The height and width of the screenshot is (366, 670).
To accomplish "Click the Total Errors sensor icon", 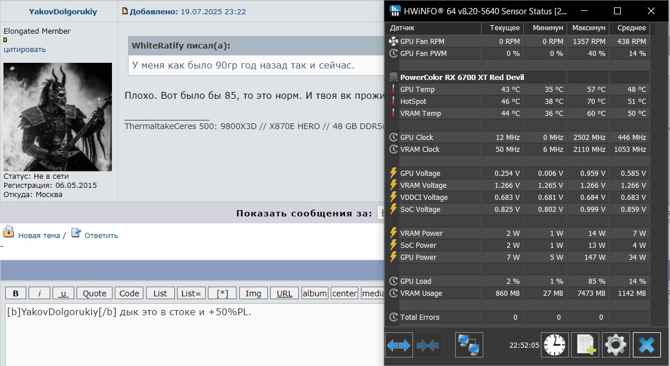I will 393,317.
